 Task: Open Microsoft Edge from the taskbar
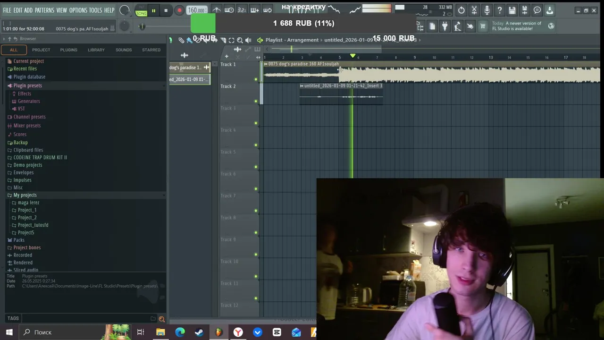click(180, 332)
